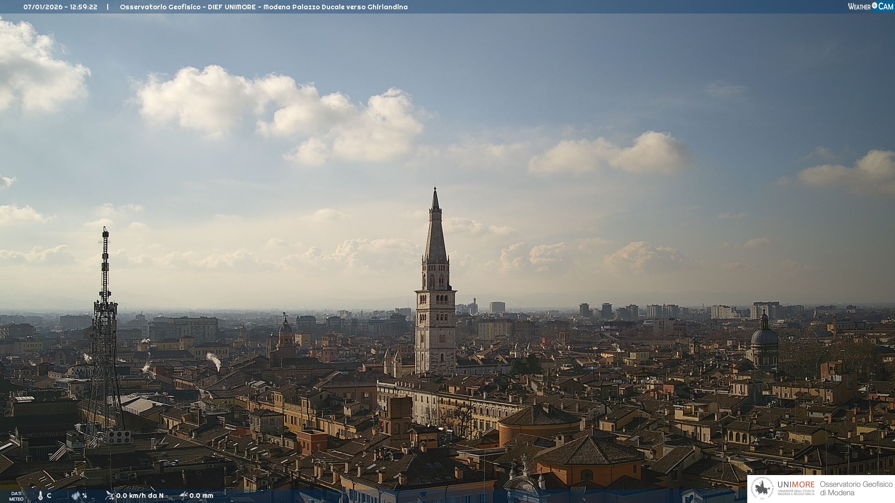Click the thermometer temperature icon
Screen dimensions: 895x503
coord(41,496)
